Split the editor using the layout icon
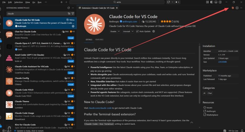This screenshot has height=132, width=245. coord(237,8)
